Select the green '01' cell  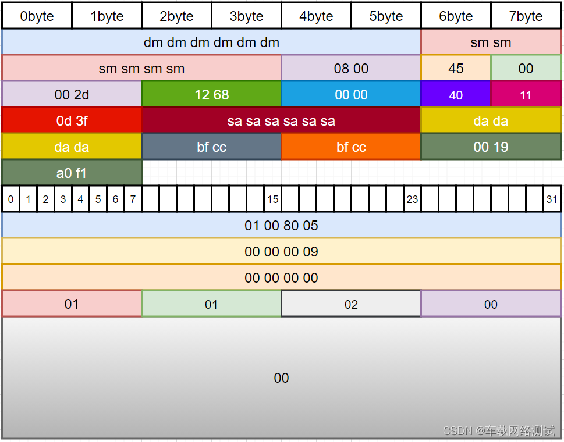click(211, 304)
